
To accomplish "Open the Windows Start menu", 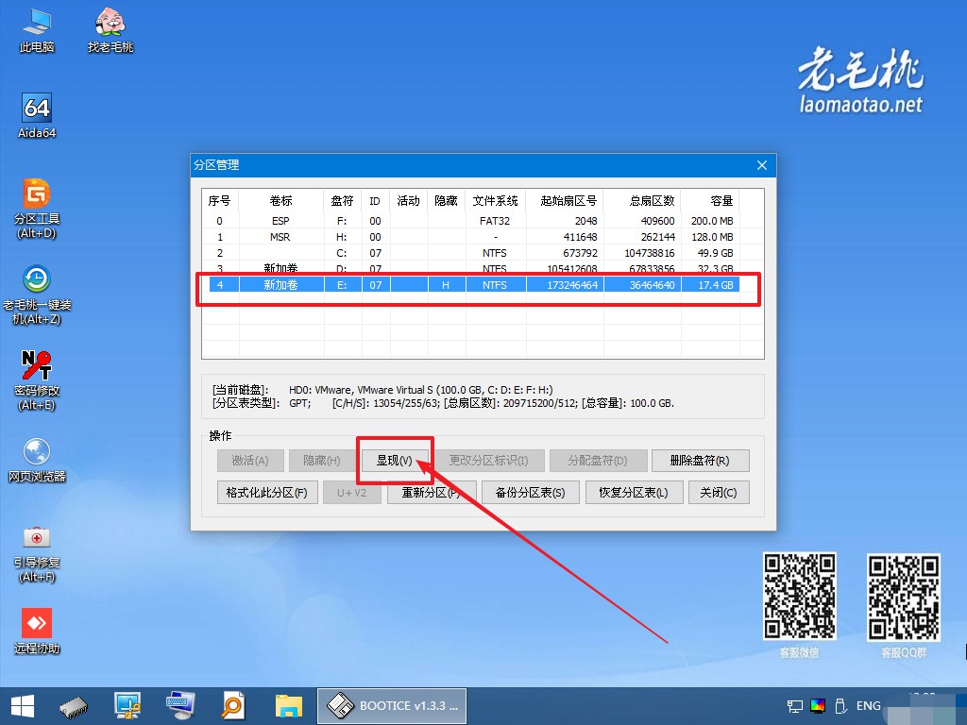I will tap(23, 706).
